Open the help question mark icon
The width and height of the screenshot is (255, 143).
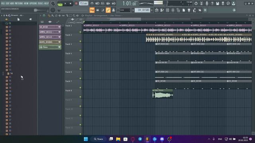(212, 4)
